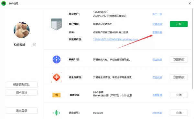The width and height of the screenshot is (194, 119).
Task: Open the 时长明细 link
Action: pos(157,113)
